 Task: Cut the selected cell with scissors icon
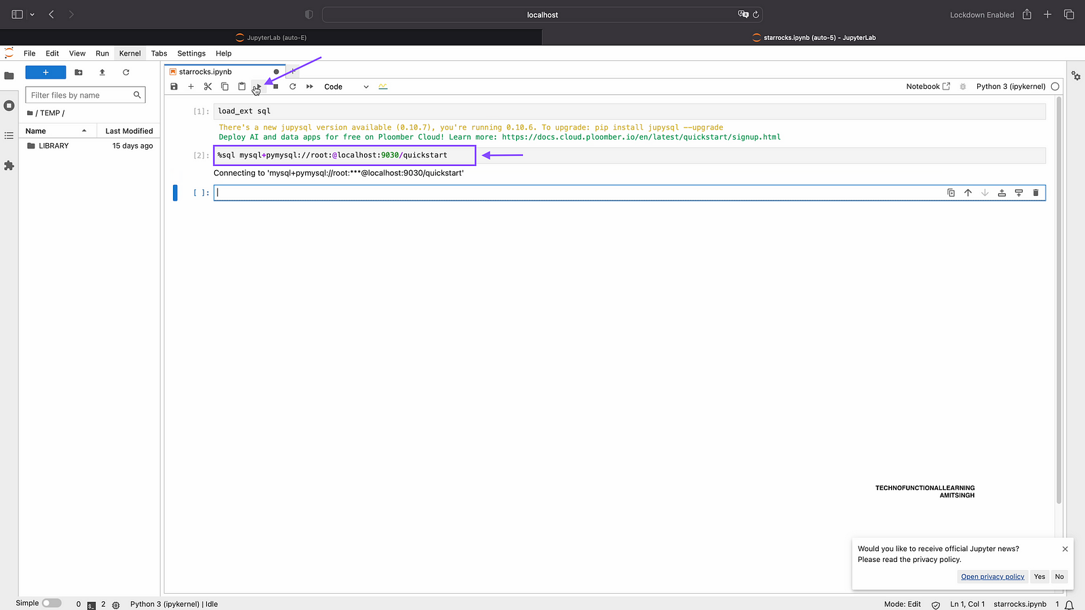208,87
